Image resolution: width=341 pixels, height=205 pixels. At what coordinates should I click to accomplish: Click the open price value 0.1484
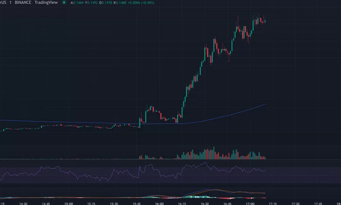click(x=78, y=3)
